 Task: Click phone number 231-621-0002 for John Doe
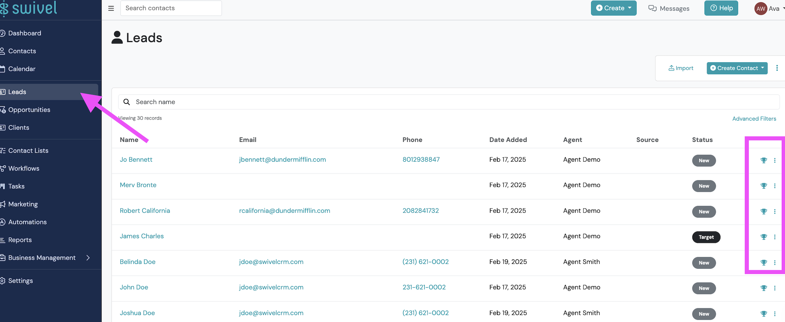point(424,287)
